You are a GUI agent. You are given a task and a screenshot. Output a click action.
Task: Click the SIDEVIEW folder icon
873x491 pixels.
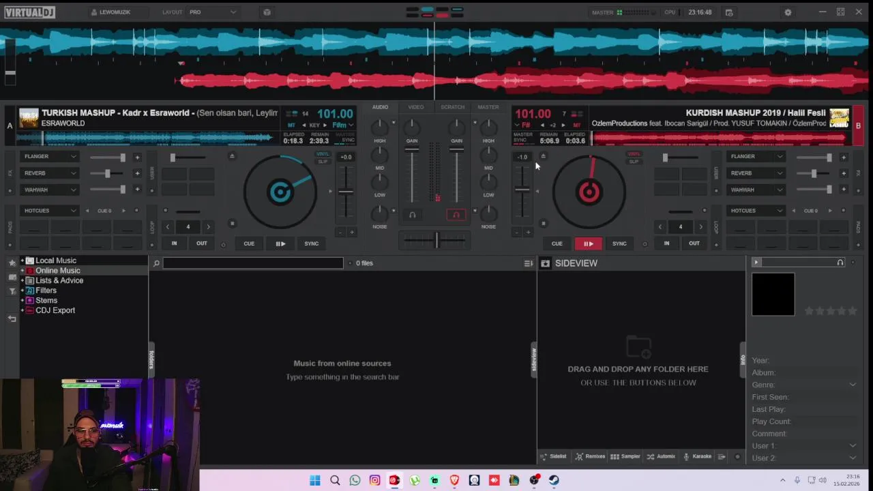tap(546, 263)
